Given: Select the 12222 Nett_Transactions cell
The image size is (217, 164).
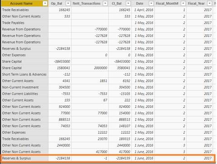Looking at the screenshot, I should (90, 132).
